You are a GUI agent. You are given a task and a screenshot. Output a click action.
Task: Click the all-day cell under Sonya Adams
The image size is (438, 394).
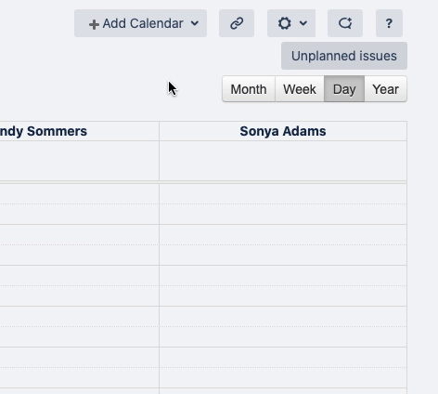[x=283, y=161]
